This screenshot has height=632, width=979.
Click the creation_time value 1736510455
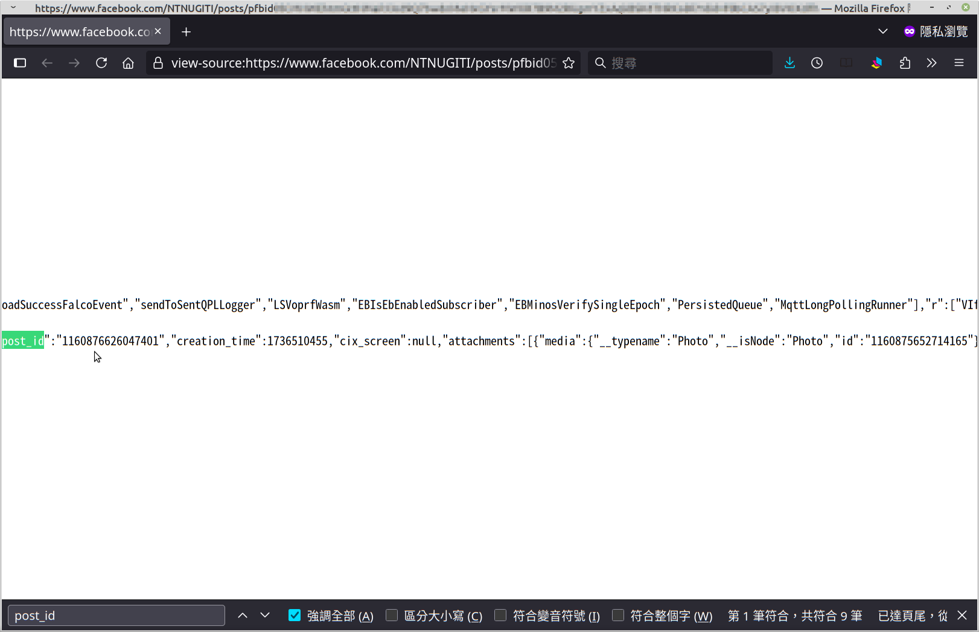[x=298, y=341]
